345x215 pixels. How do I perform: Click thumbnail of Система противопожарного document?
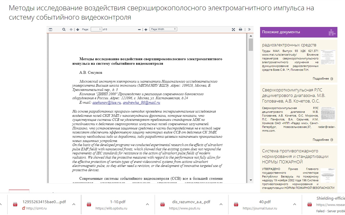(328, 175)
